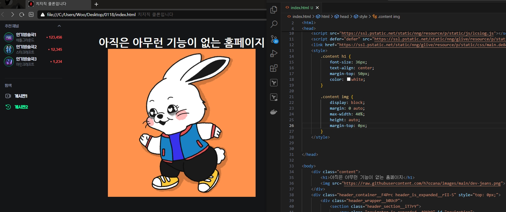The image size is (506, 212).
Task: Click the HTML file icon on the index.html tab
Action: click(x=287, y=8)
